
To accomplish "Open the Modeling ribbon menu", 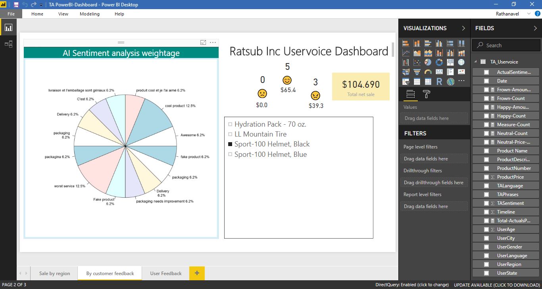I will 89,14.
